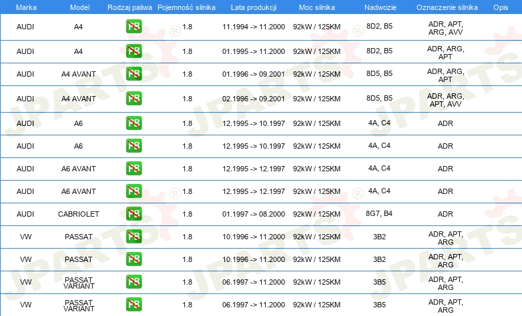Click AUDI brand cell in CABRIOLET row
522x316 pixels.
(25, 214)
